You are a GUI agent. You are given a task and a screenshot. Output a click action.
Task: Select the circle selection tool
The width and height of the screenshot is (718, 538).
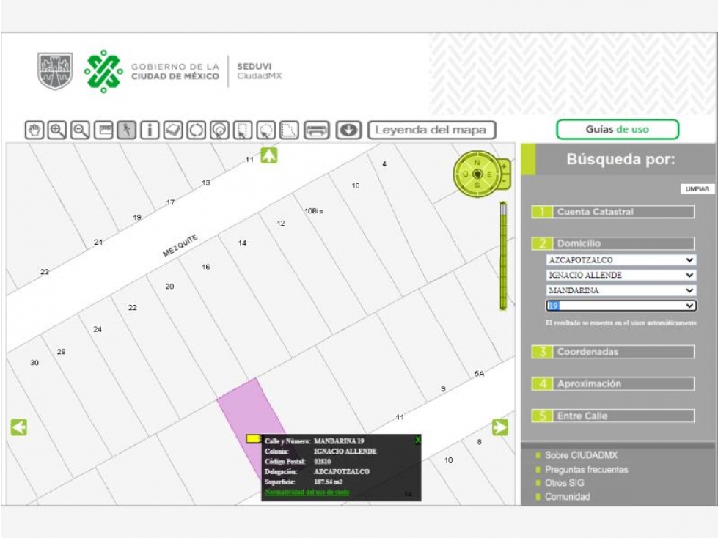tap(266, 130)
